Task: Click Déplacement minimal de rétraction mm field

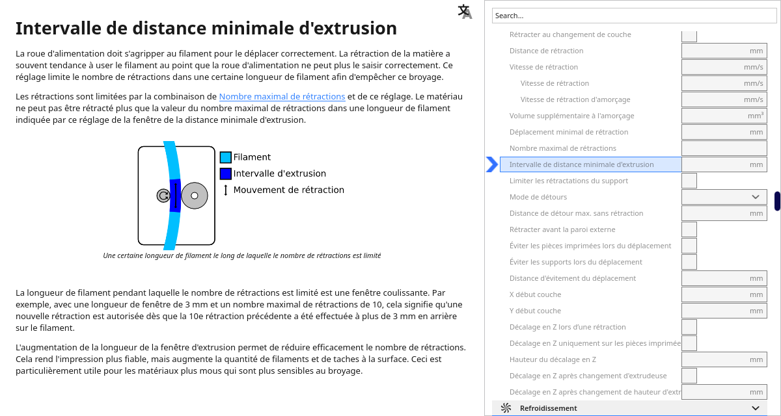Action: pos(724,132)
